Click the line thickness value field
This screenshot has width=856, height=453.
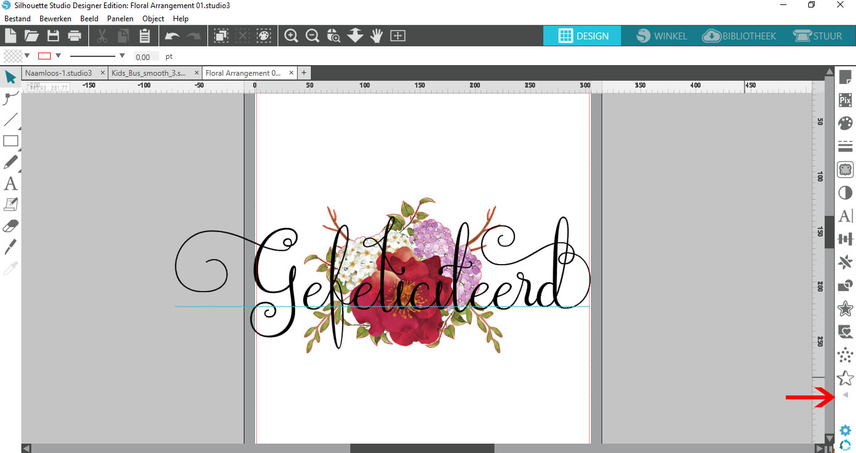[x=146, y=56]
